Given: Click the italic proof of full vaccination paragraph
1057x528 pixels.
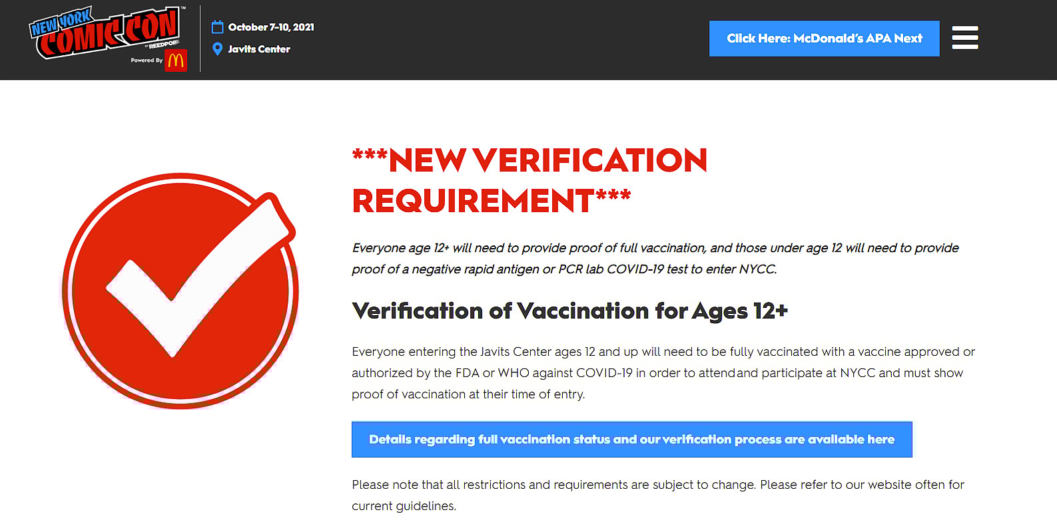Looking at the screenshot, I should tap(655, 258).
